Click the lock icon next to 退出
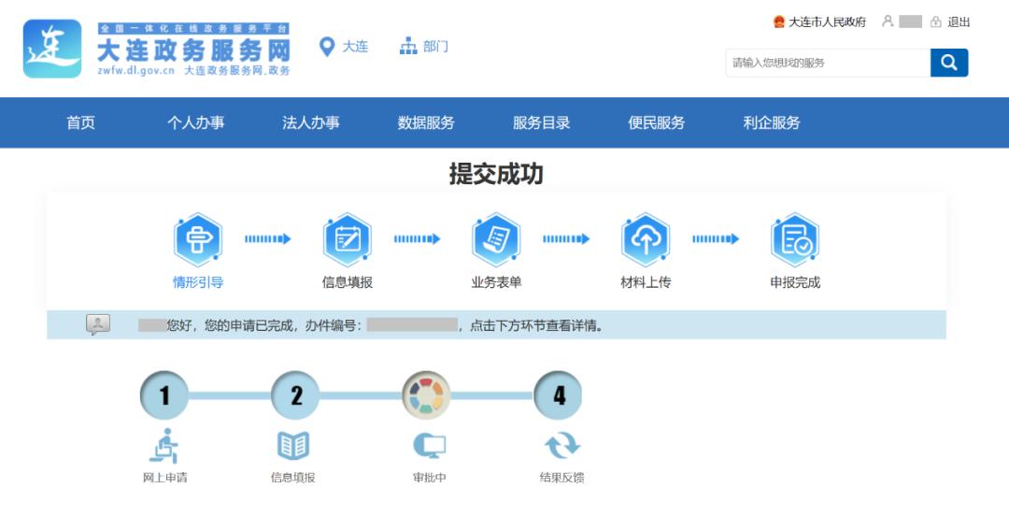 pos(935,22)
